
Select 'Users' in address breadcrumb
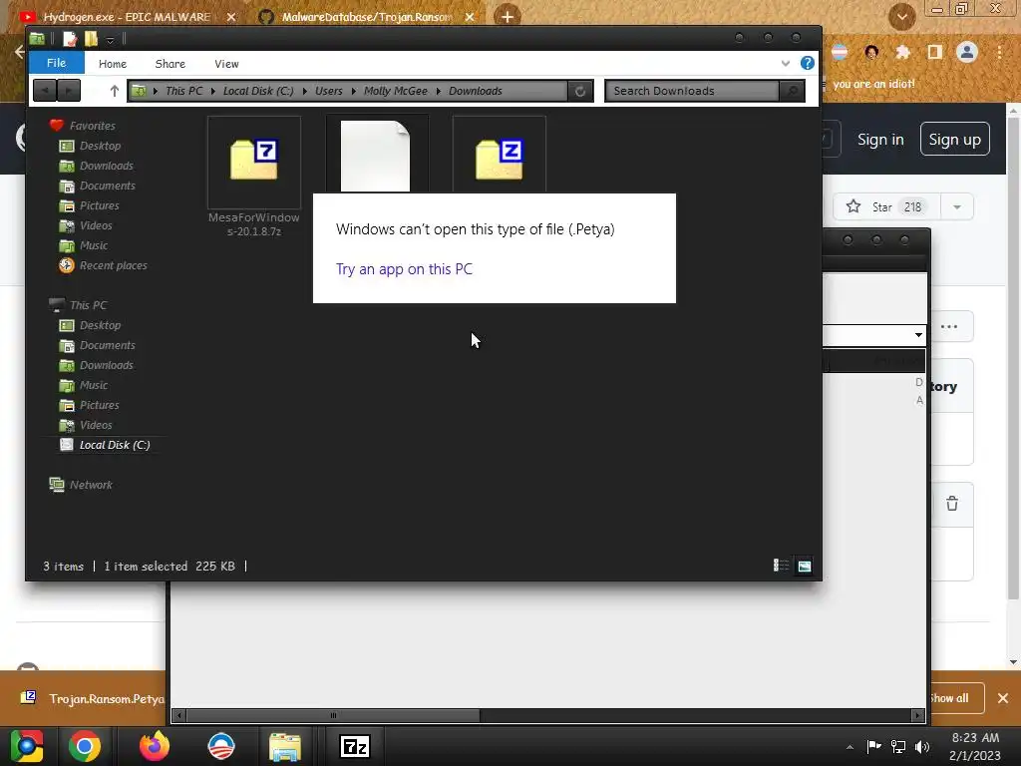[328, 91]
